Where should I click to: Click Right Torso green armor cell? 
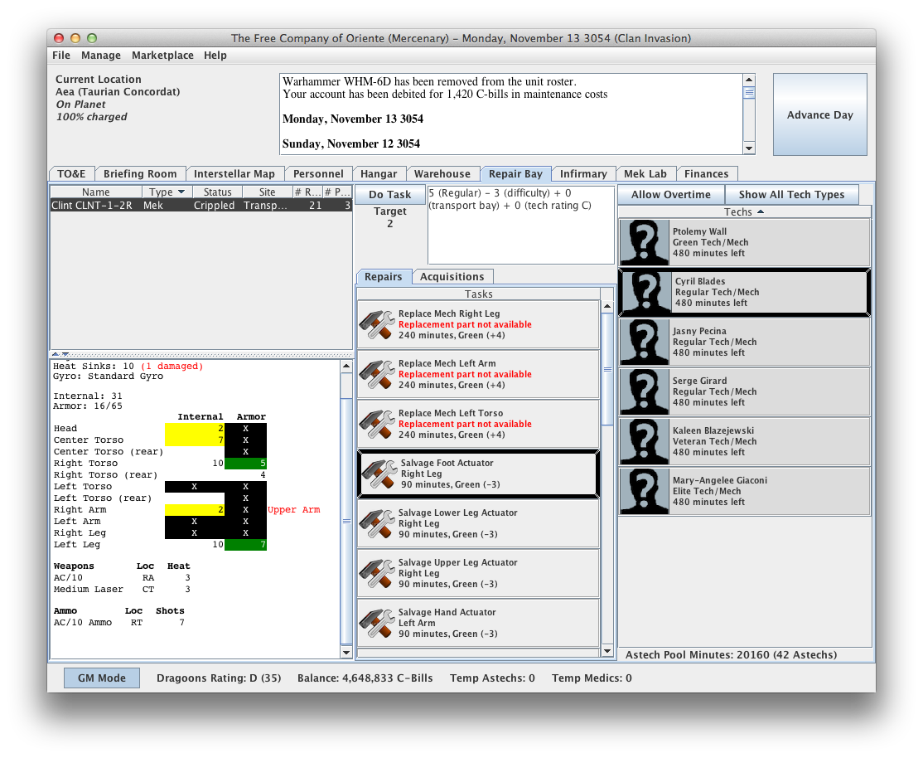click(x=245, y=464)
